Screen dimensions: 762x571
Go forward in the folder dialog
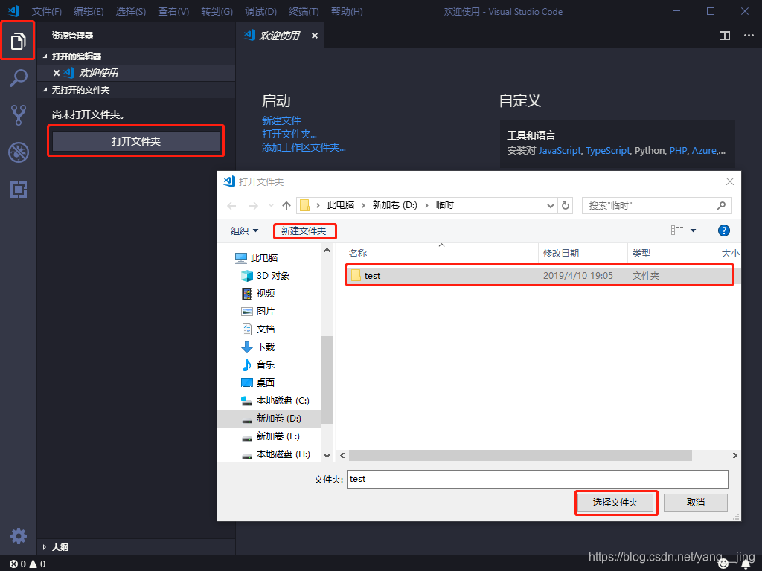point(253,206)
